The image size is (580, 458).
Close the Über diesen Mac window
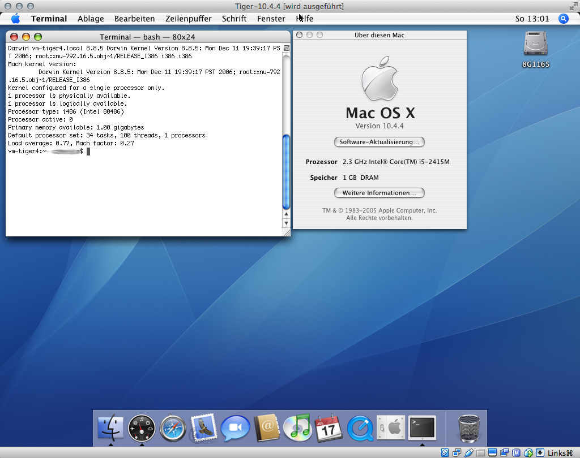pos(299,34)
